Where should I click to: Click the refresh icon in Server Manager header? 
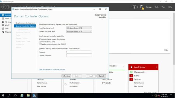[134, 7]
